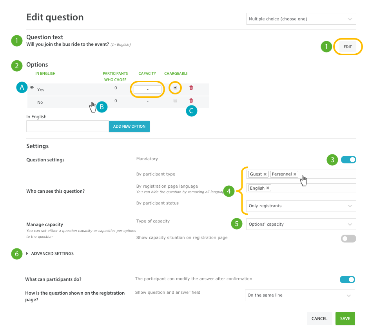Click the Edit button for question text
379x333 pixels.
pyautogui.click(x=348, y=47)
